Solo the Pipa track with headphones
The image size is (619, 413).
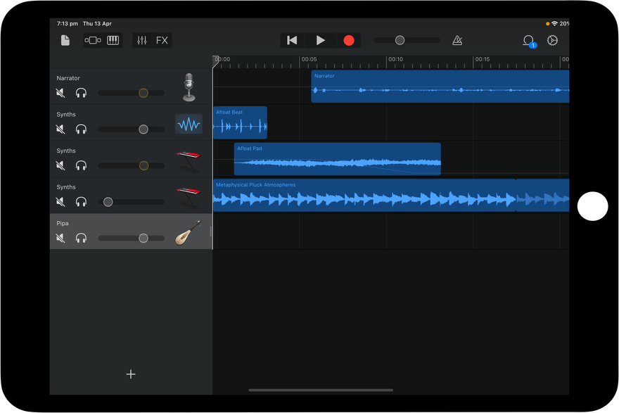[81, 239]
